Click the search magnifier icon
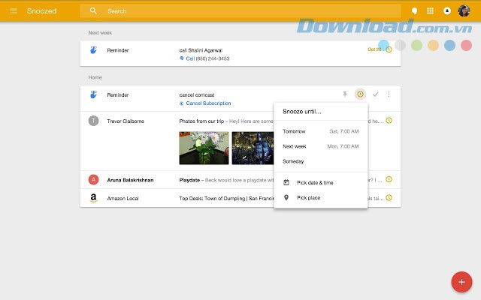481x300 pixels. point(93,11)
